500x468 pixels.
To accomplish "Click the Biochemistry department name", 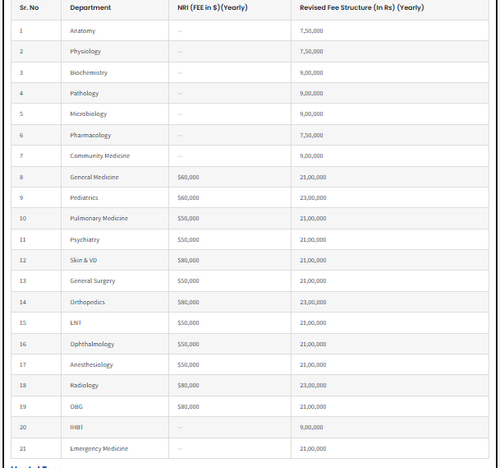I will 89,72.
